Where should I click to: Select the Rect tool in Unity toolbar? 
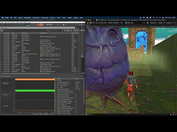[x=100, y=23]
